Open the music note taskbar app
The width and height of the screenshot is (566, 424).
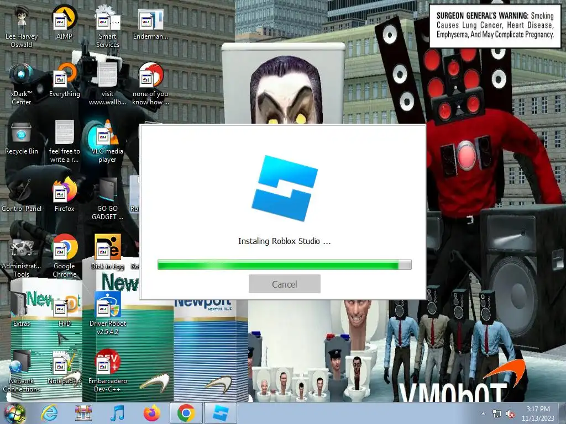[x=118, y=413]
